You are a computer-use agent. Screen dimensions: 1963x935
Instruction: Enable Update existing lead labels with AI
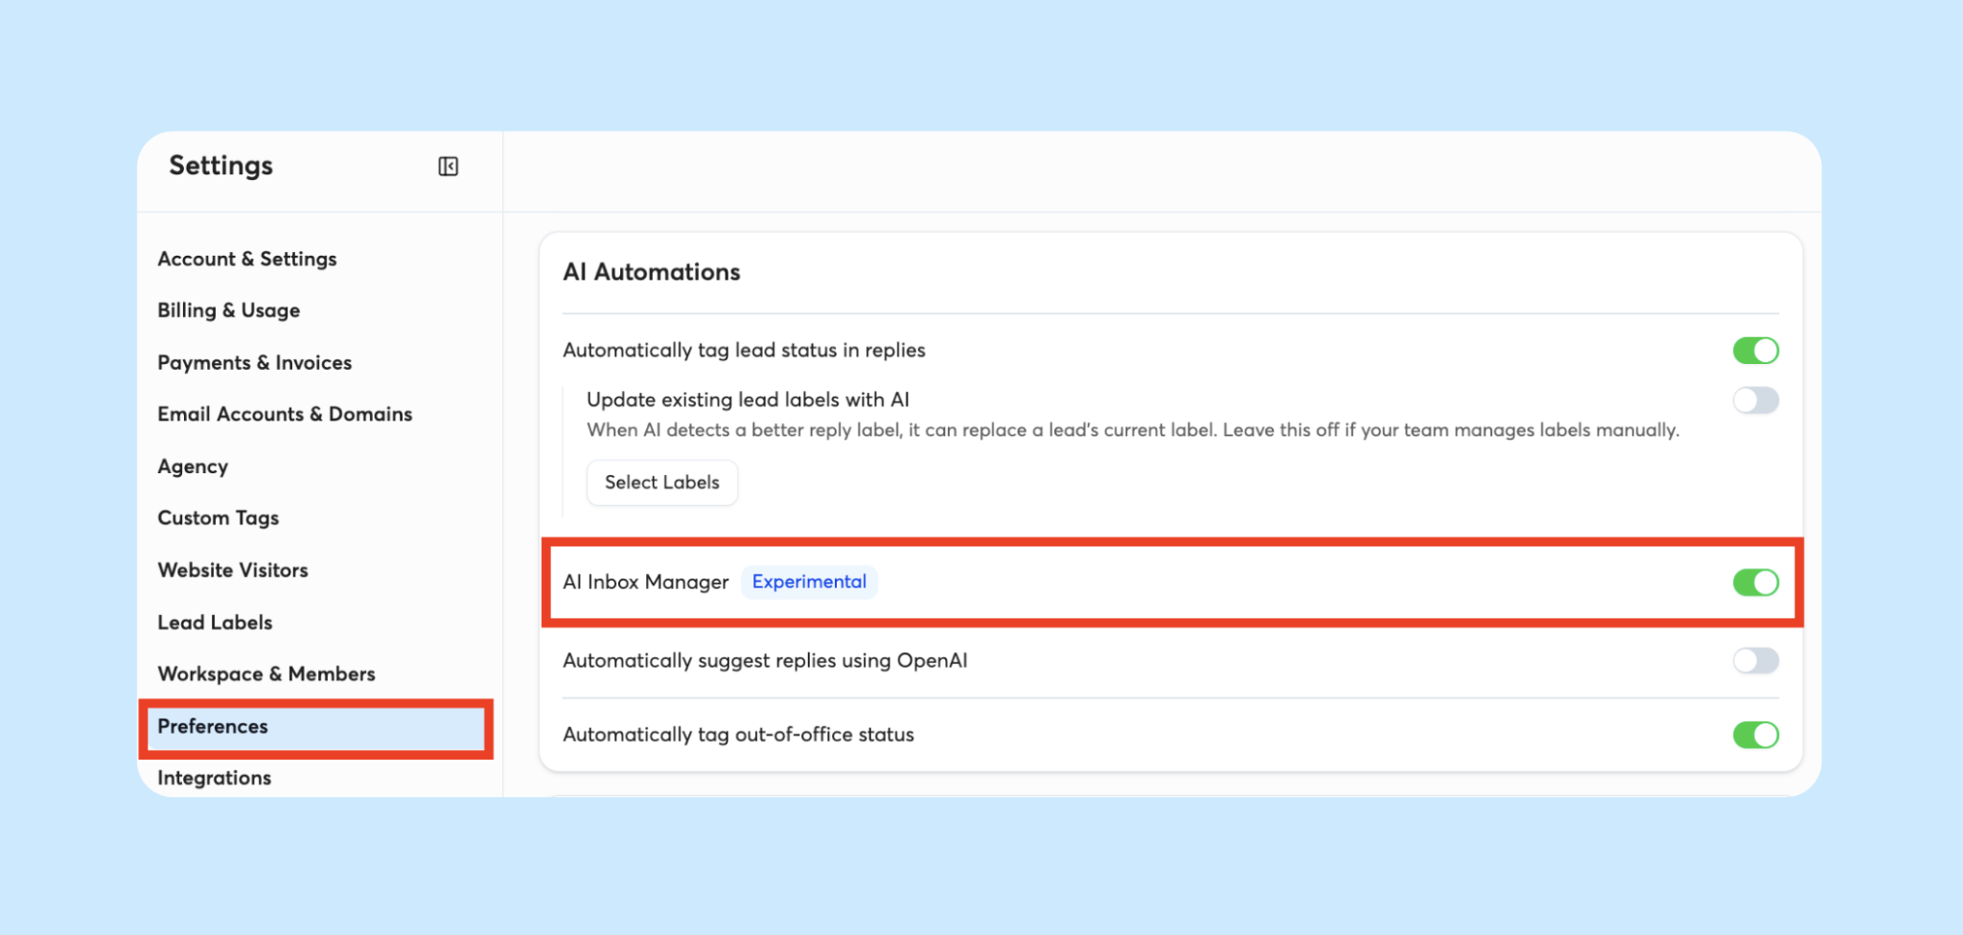pos(1755,400)
